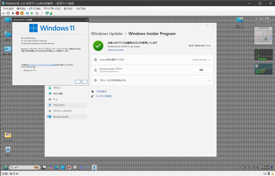Click Windows Update breadcrumb link
Screen dimensions: 275x176
tap(107, 34)
